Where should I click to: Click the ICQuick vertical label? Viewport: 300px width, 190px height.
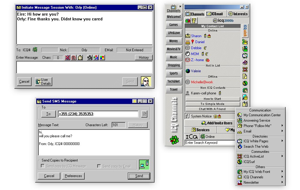click(x=245, y=31)
